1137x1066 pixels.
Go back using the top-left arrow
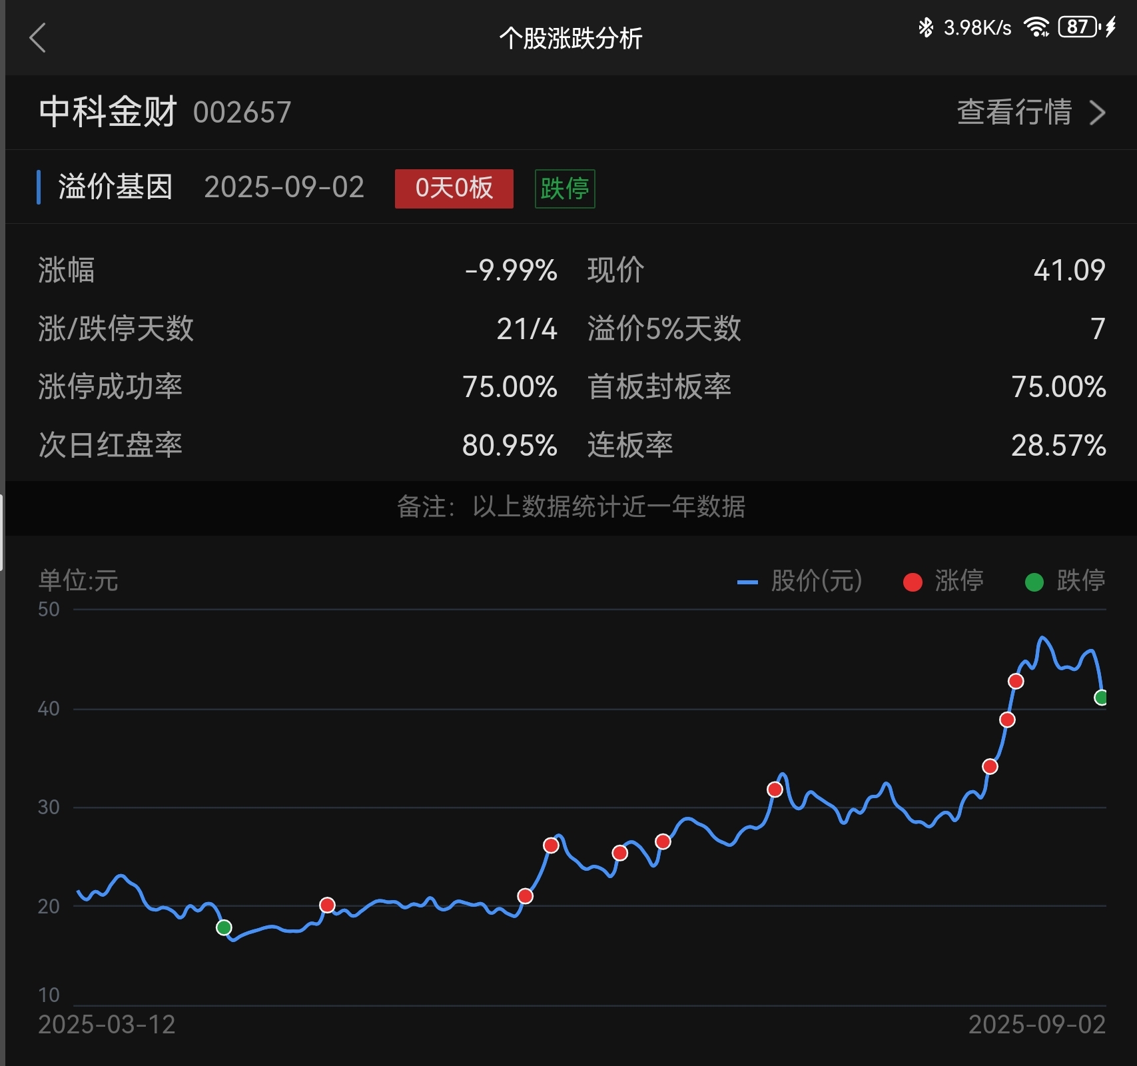click(x=37, y=38)
